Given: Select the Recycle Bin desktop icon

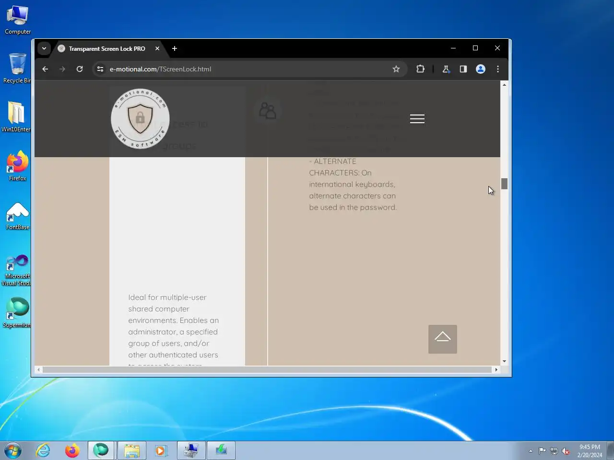Looking at the screenshot, I should click(x=16, y=69).
